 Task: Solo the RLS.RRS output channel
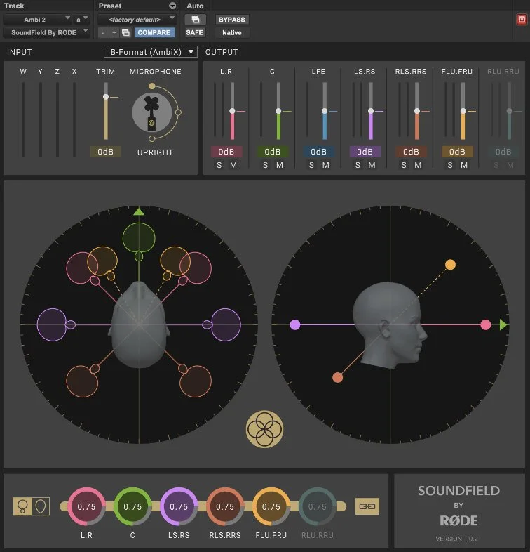(404, 165)
